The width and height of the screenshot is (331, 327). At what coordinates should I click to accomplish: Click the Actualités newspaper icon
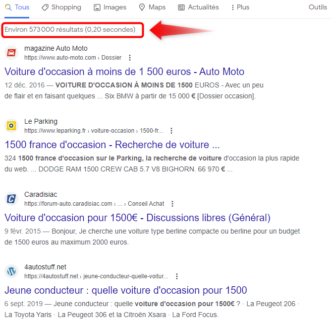(181, 7)
